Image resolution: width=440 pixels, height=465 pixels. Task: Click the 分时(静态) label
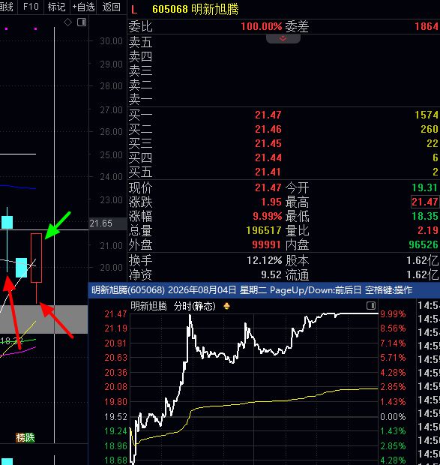click(195, 306)
